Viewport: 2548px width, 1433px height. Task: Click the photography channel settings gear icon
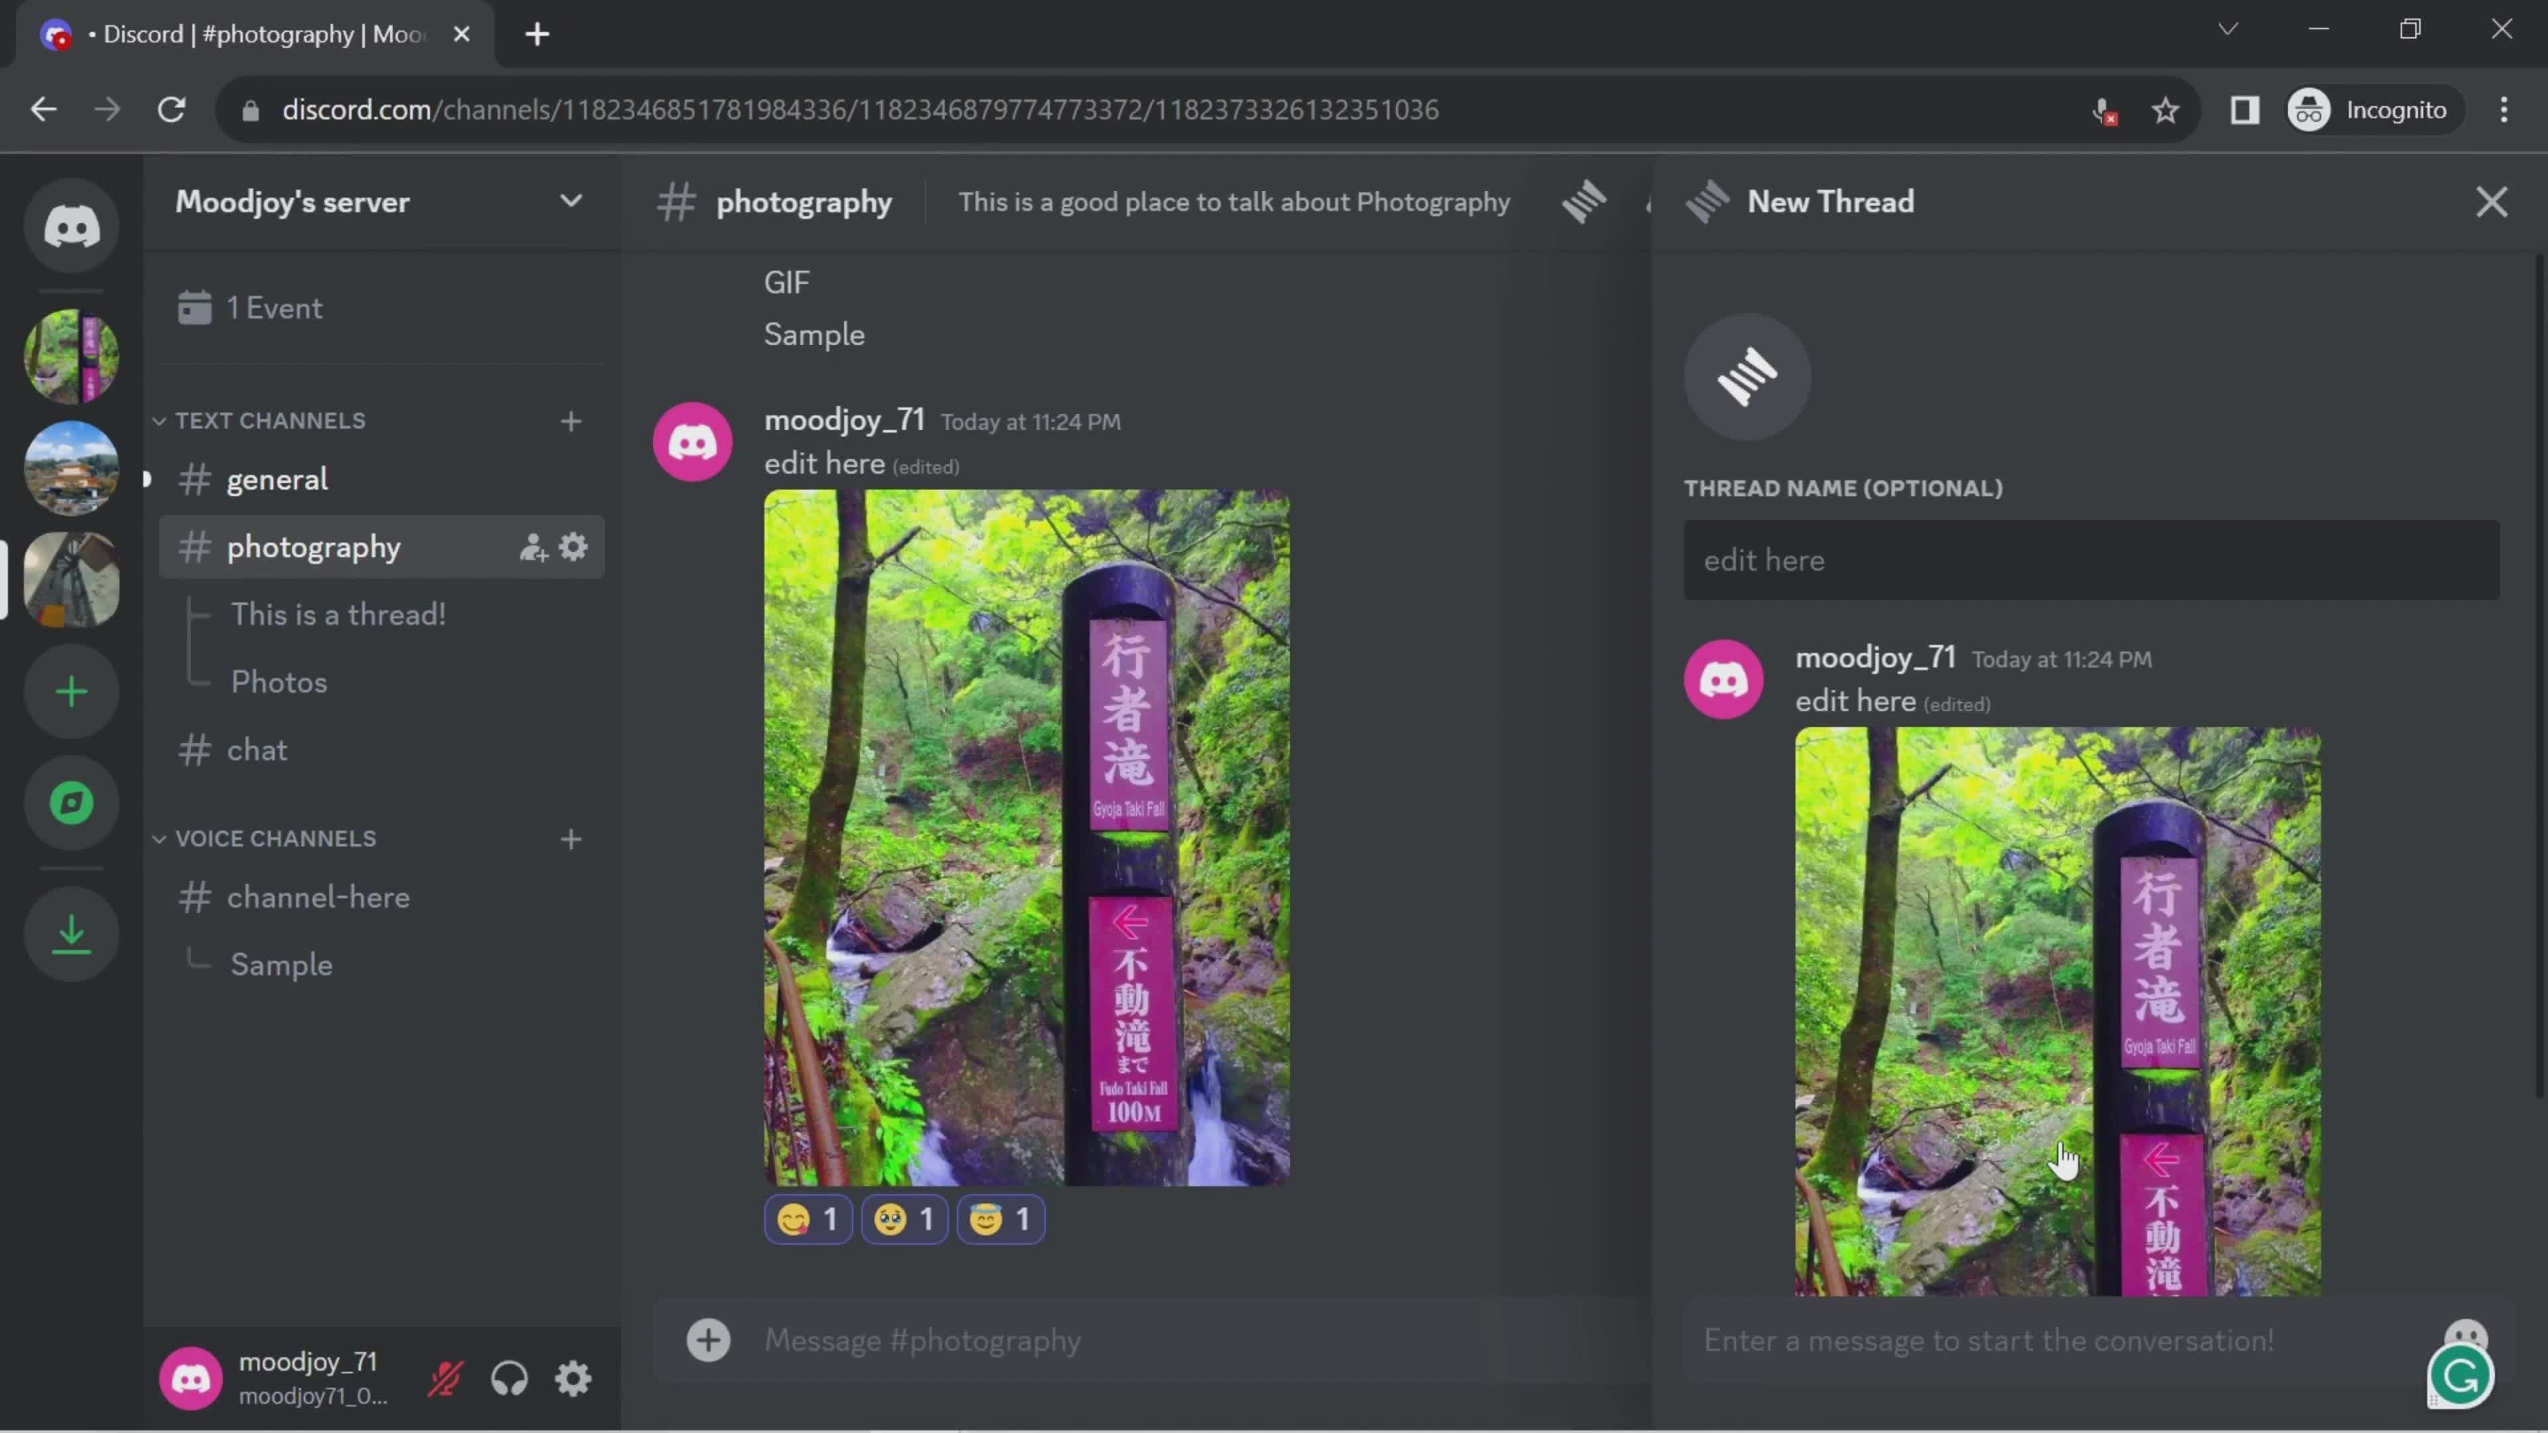[572, 546]
